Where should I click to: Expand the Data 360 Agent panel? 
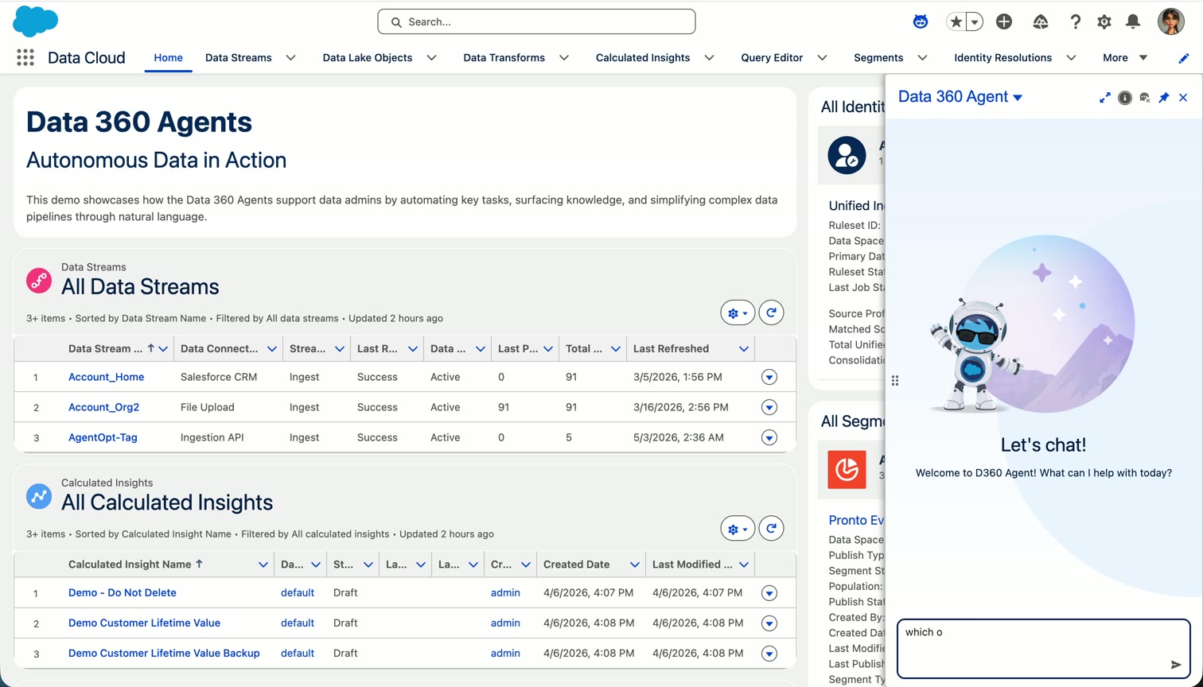[x=1105, y=98]
